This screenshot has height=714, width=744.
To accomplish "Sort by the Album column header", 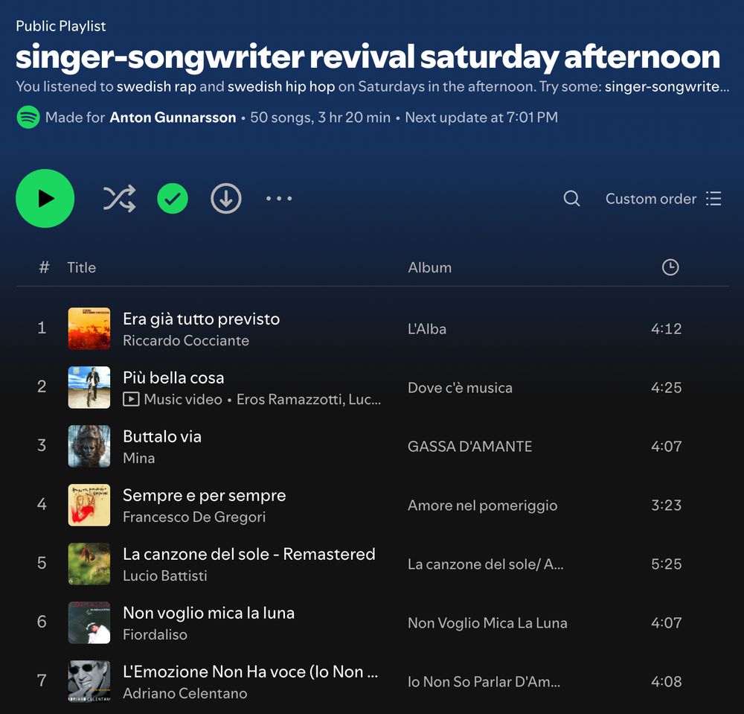I will pyautogui.click(x=430, y=267).
